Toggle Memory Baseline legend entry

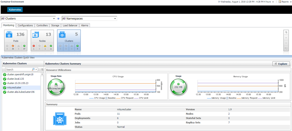click(231, 98)
